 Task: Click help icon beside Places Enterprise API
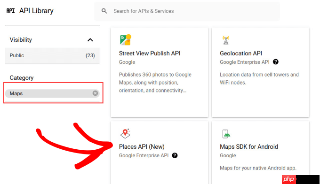(175, 155)
